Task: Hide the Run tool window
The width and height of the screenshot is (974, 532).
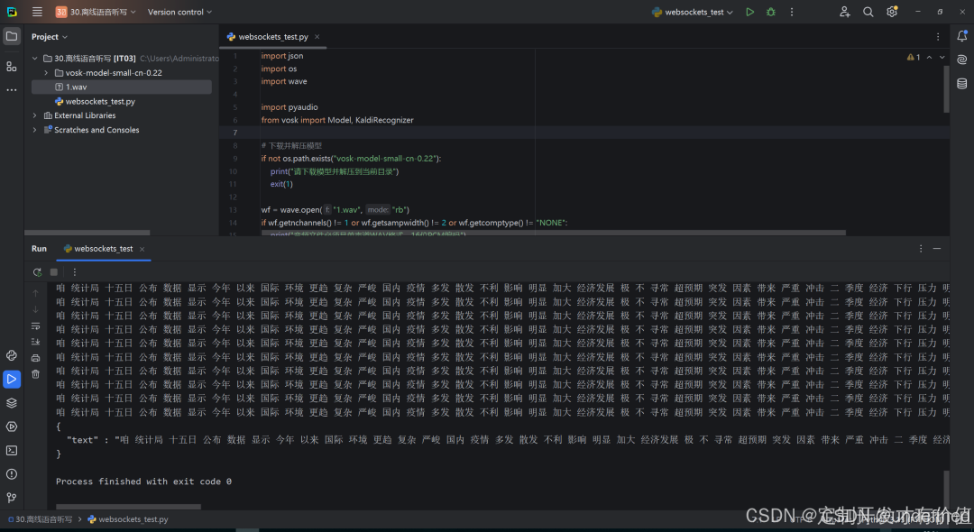Action: [x=937, y=248]
